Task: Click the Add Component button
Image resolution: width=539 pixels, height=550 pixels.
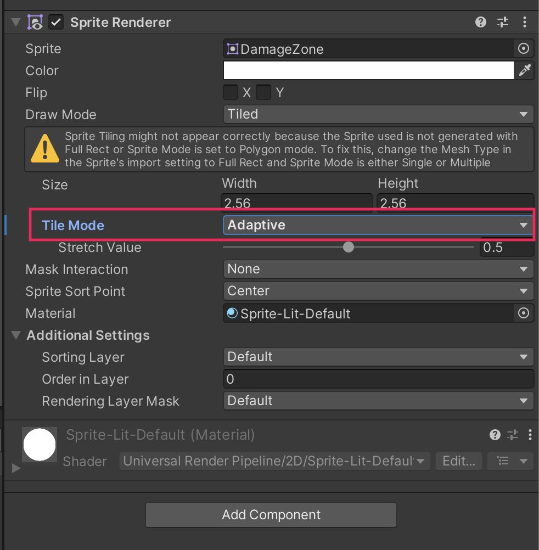Action: coord(271,515)
